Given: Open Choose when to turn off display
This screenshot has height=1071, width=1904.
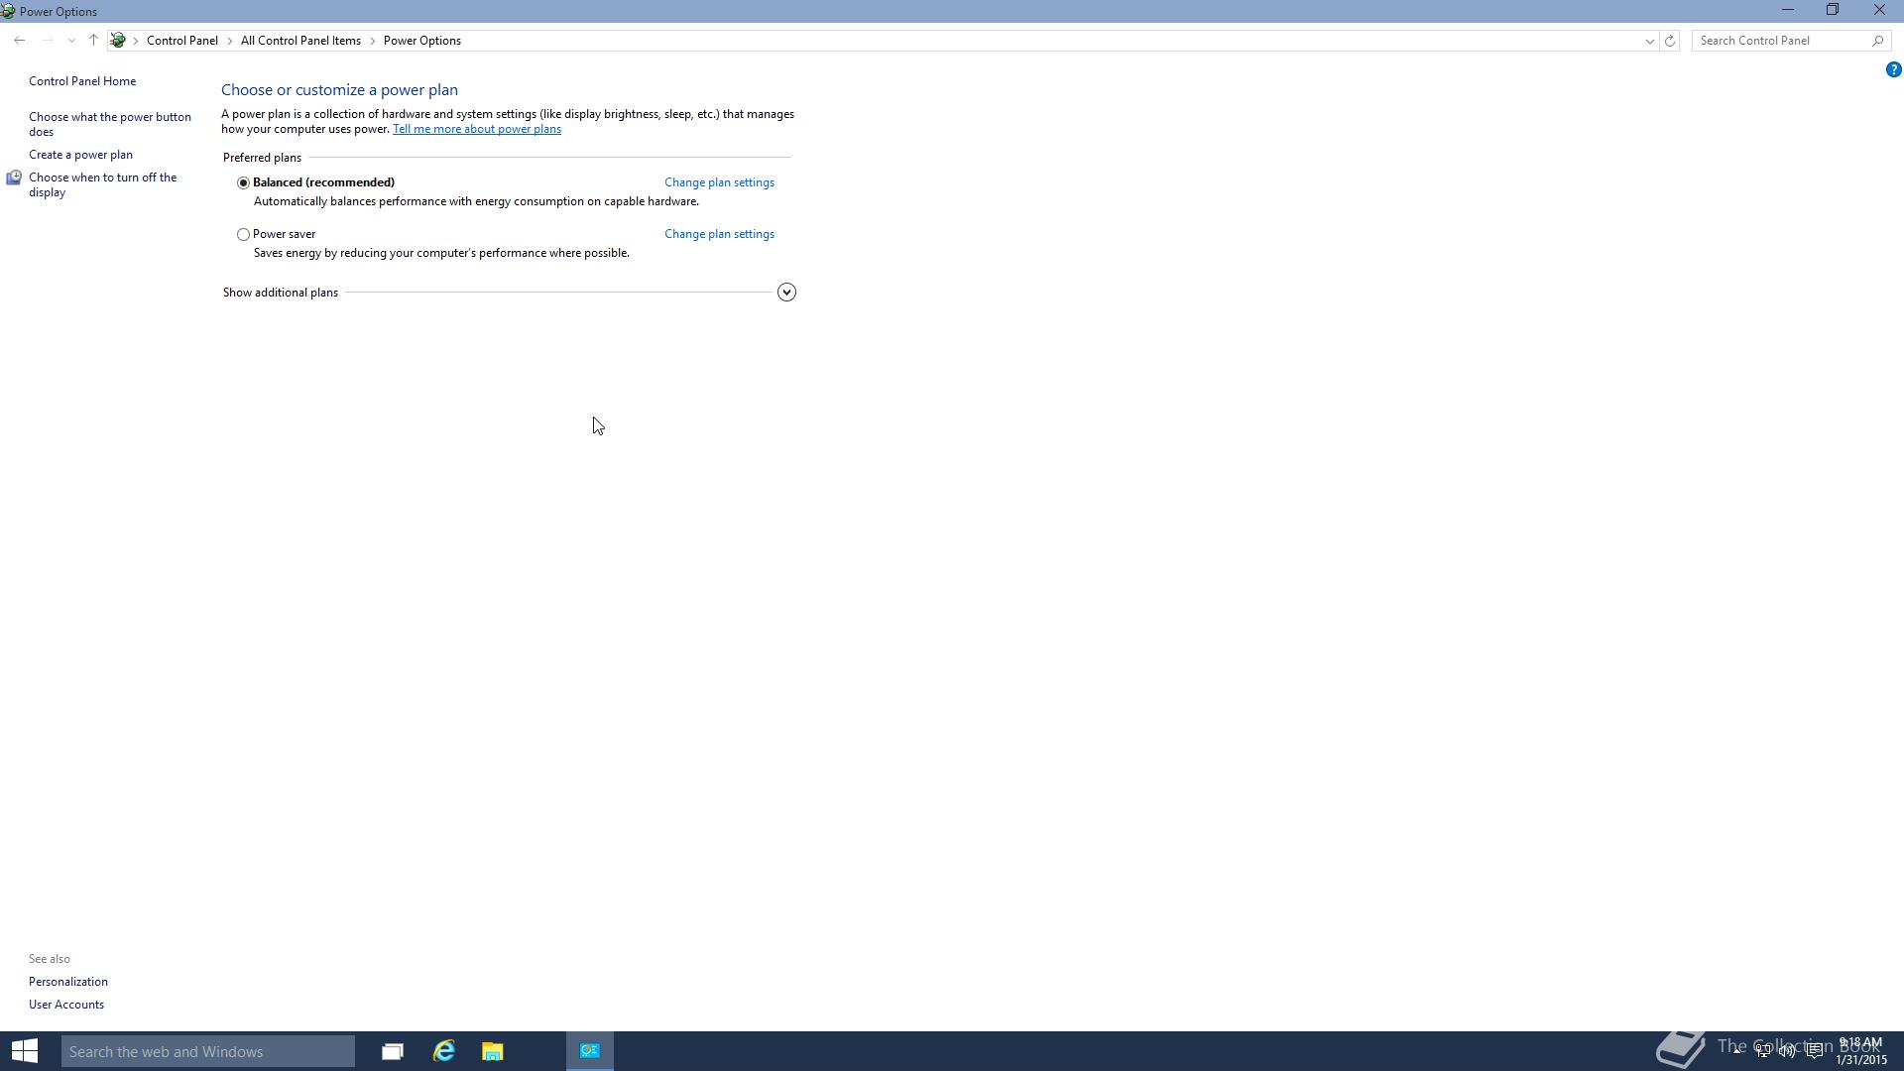Looking at the screenshot, I should pyautogui.click(x=103, y=184).
